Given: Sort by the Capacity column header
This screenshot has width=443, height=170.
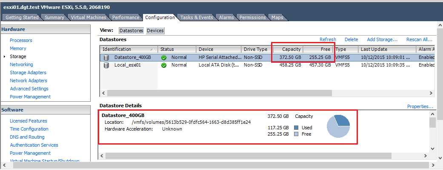Looking at the screenshot, I should tap(288, 49).
